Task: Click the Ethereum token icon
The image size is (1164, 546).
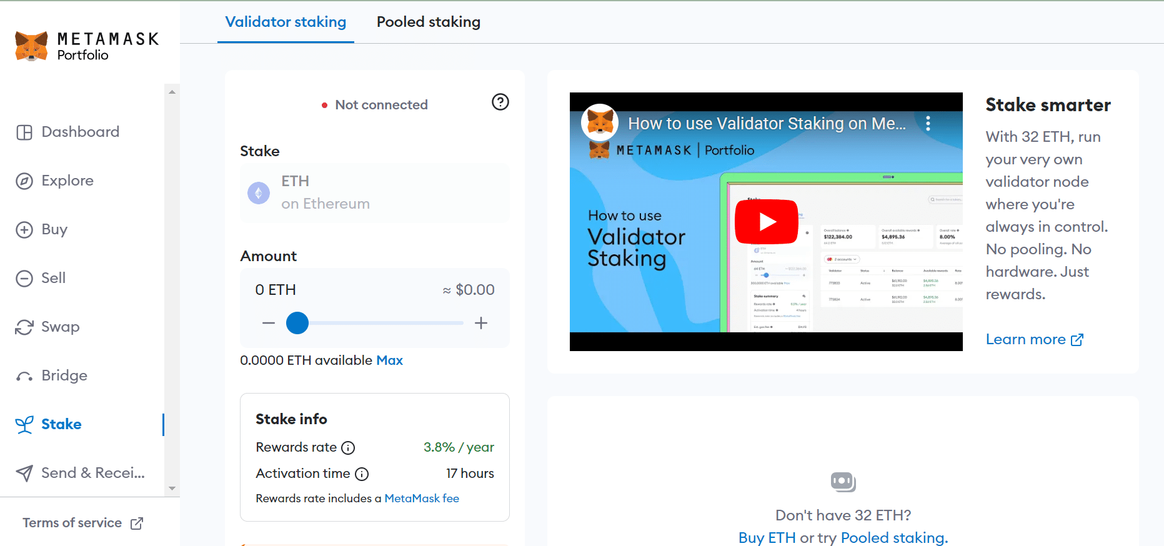Action: (x=259, y=193)
